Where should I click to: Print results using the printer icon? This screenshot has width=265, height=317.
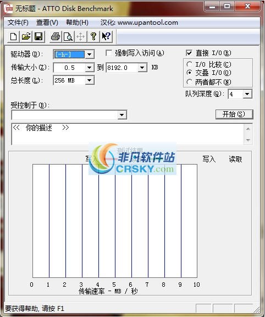[x=56, y=36]
